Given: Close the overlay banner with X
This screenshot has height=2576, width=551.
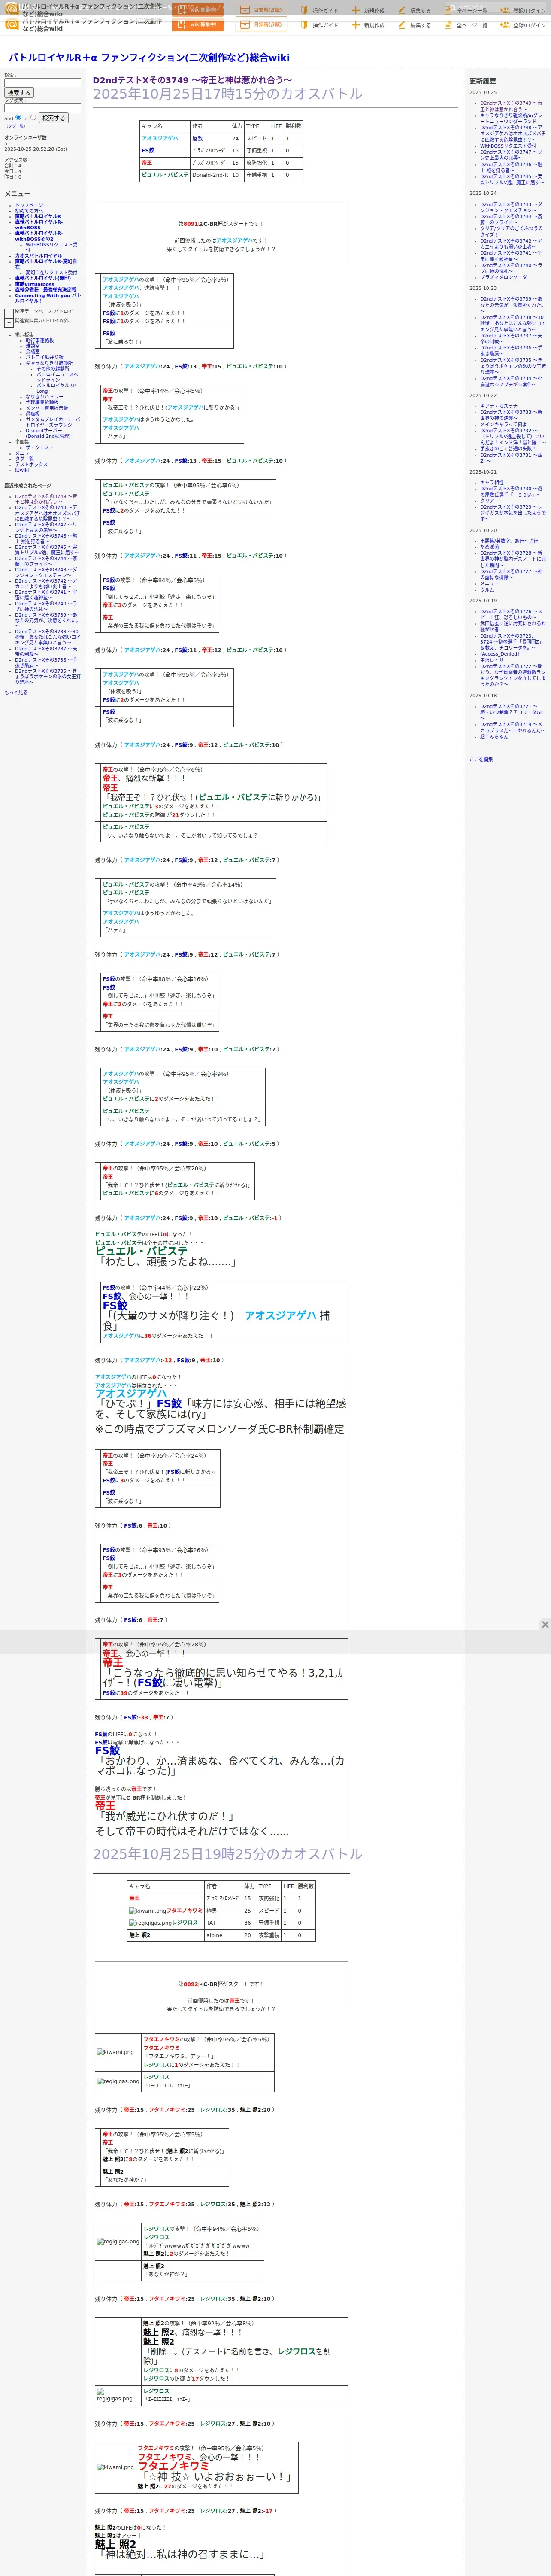Looking at the screenshot, I should pos(545,1625).
